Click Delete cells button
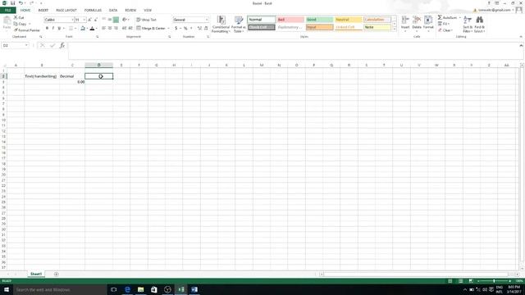 pos(417,24)
